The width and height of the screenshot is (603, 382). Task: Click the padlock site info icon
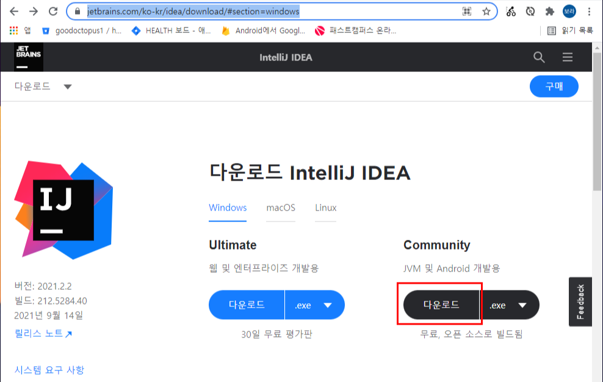click(78, 12)
